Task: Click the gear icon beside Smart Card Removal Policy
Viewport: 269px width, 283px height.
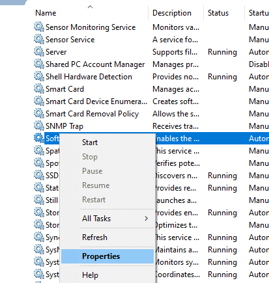Action: (x=39, y=114)
